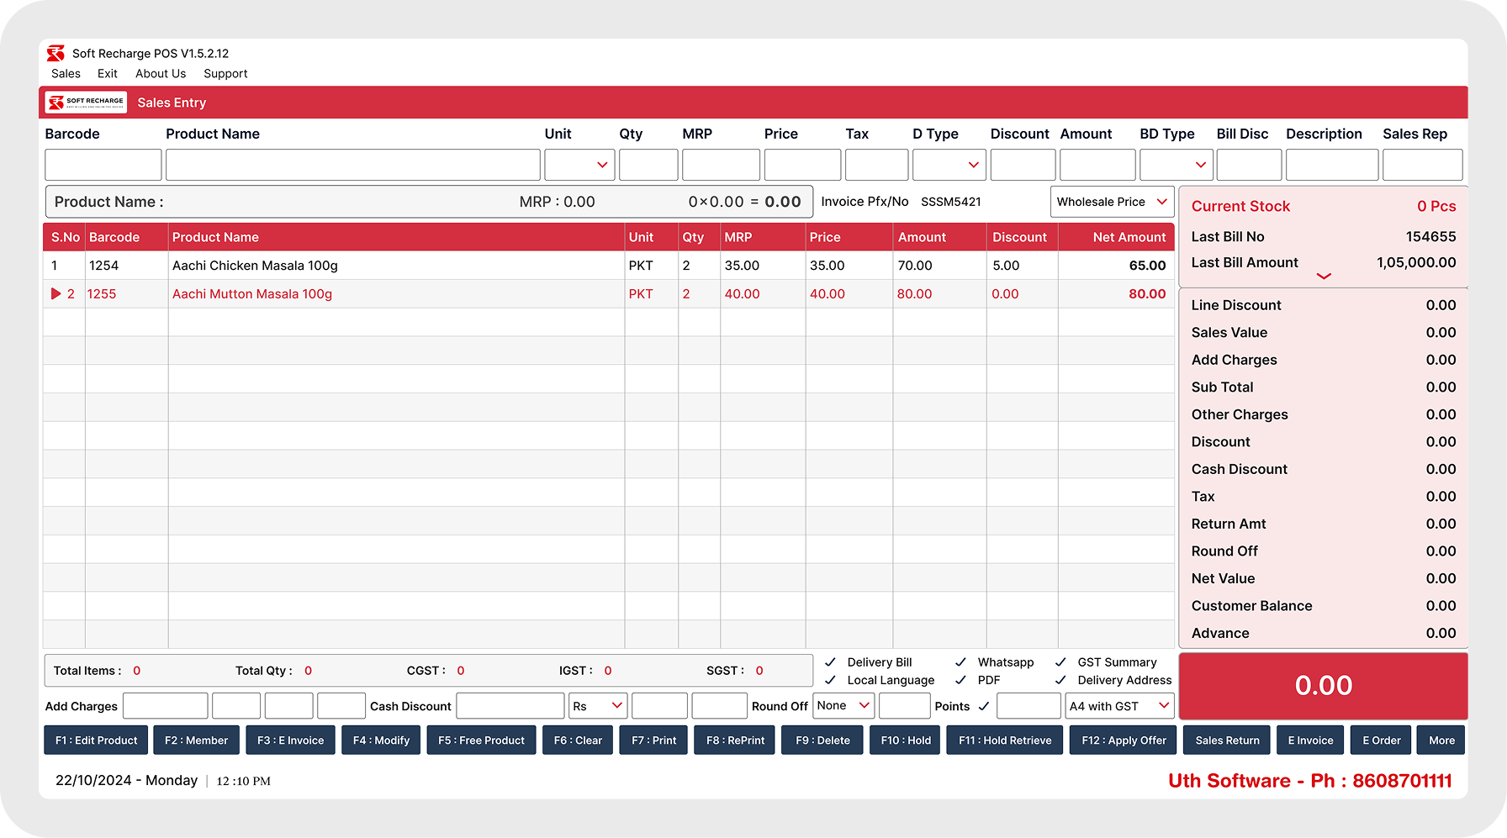Screen dimensions: 1507x838
Task: Toggle the Whatsapp checkbox
Action: 960,662
